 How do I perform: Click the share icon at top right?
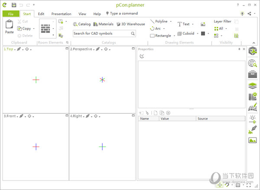pyautogui.click(x=250, y=13)
